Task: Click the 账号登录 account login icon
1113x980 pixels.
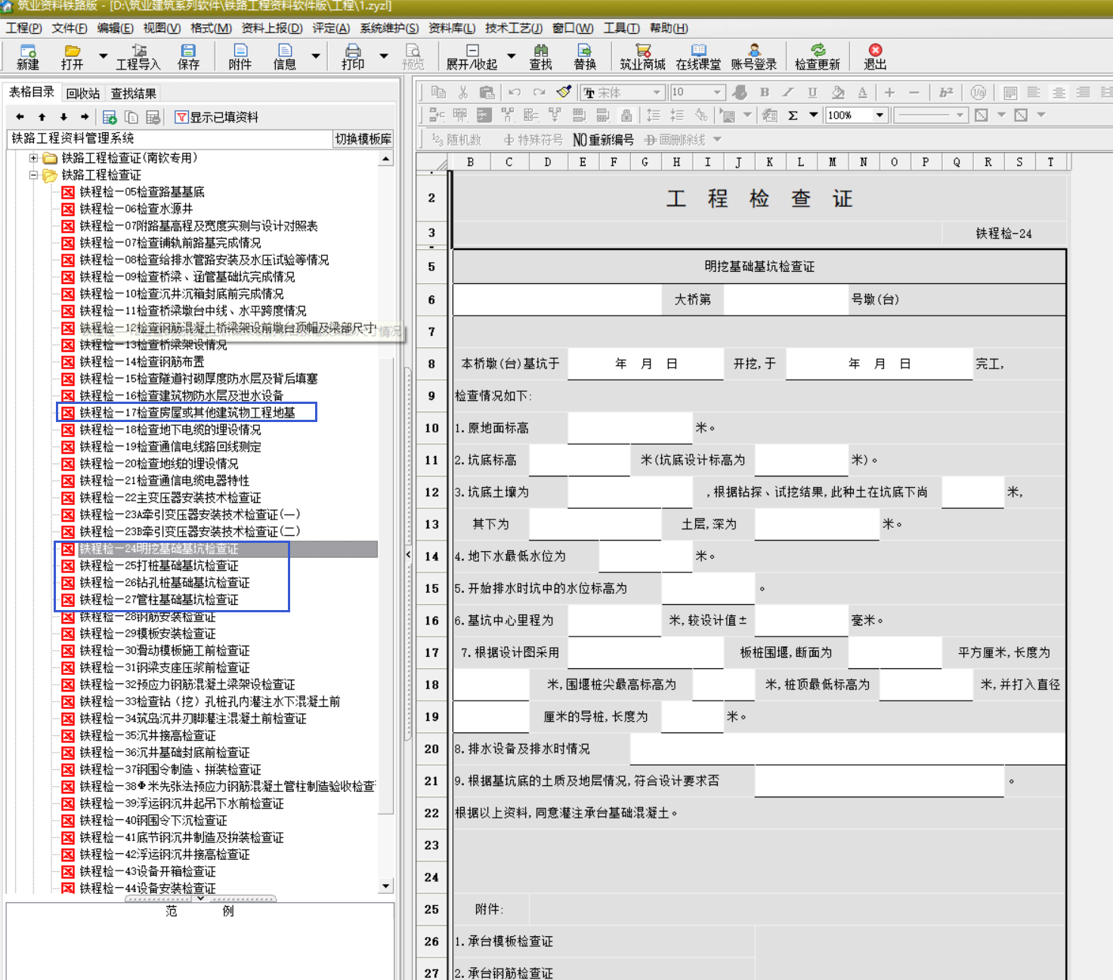Action: [x=754, y=51]
